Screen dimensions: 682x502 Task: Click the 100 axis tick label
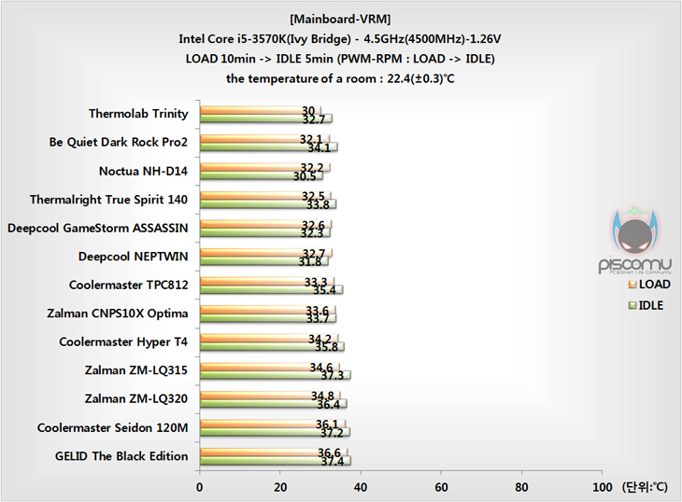click(x=602, y=487)
